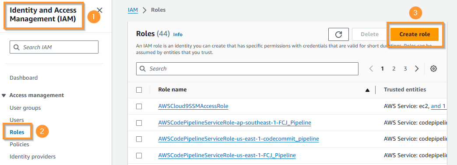Open AWSCodePipelineServiceRole-ap-southeast-1-FCJ_Pipeline role

(235, 123)
